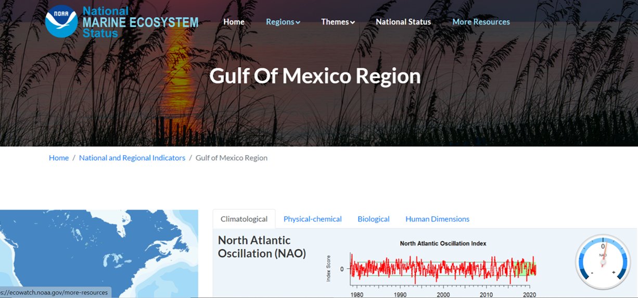The image size is (638, 298).
Task: Follow the National and Regional Indicators breadcrumb
Action: pyautogui.click(x=132, y=158)
